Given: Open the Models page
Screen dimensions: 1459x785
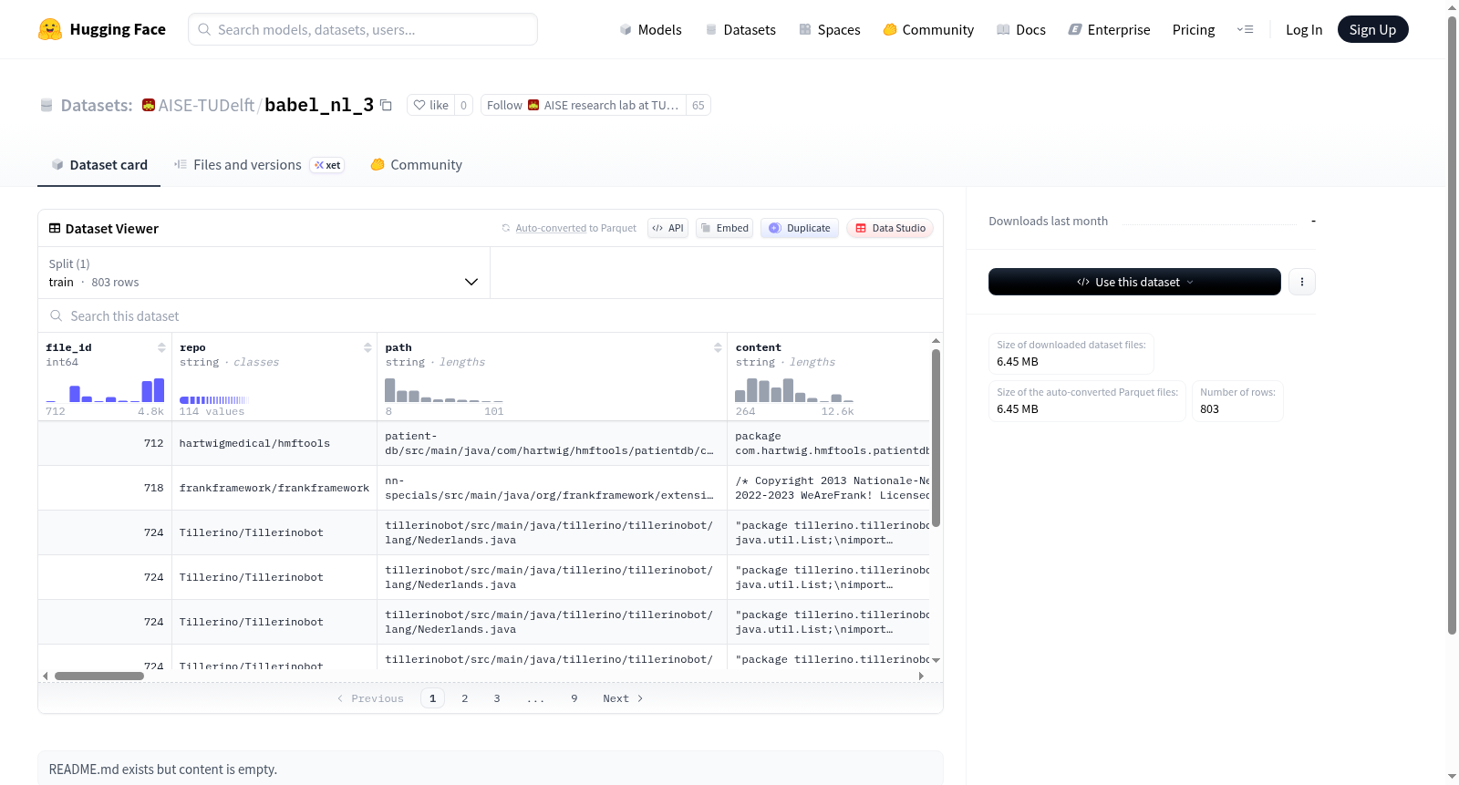Looking at the screenshot, I should [x=650, y=29].
